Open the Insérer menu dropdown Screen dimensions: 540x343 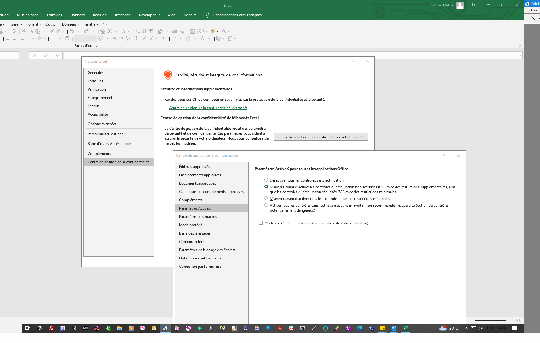point(15,24)
